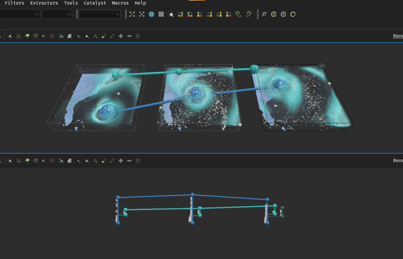403x259 pixels.
Task: Open the Catalyst menu
Action: pyautogui.click(x=95, y=3)
